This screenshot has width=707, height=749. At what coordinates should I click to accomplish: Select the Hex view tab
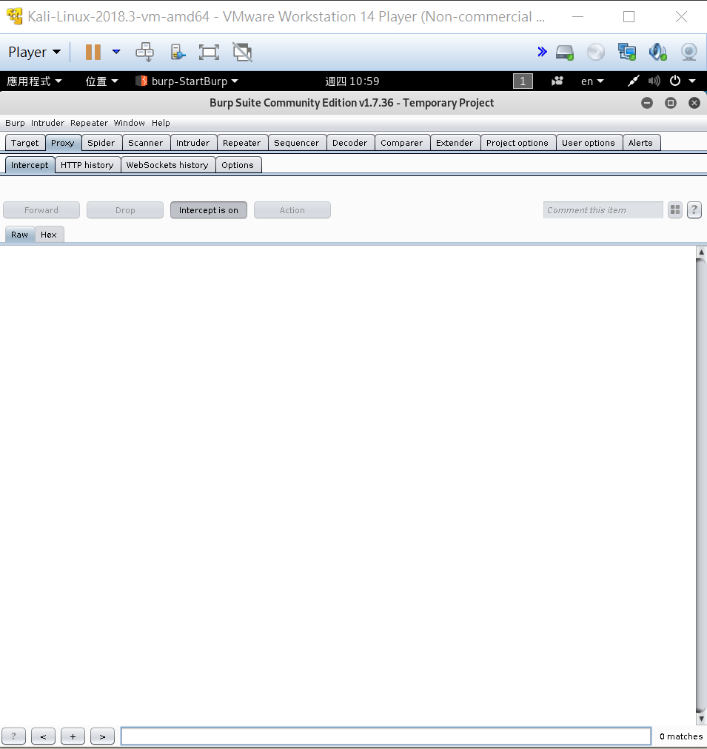pyautogui.click(x=49, y=235)
